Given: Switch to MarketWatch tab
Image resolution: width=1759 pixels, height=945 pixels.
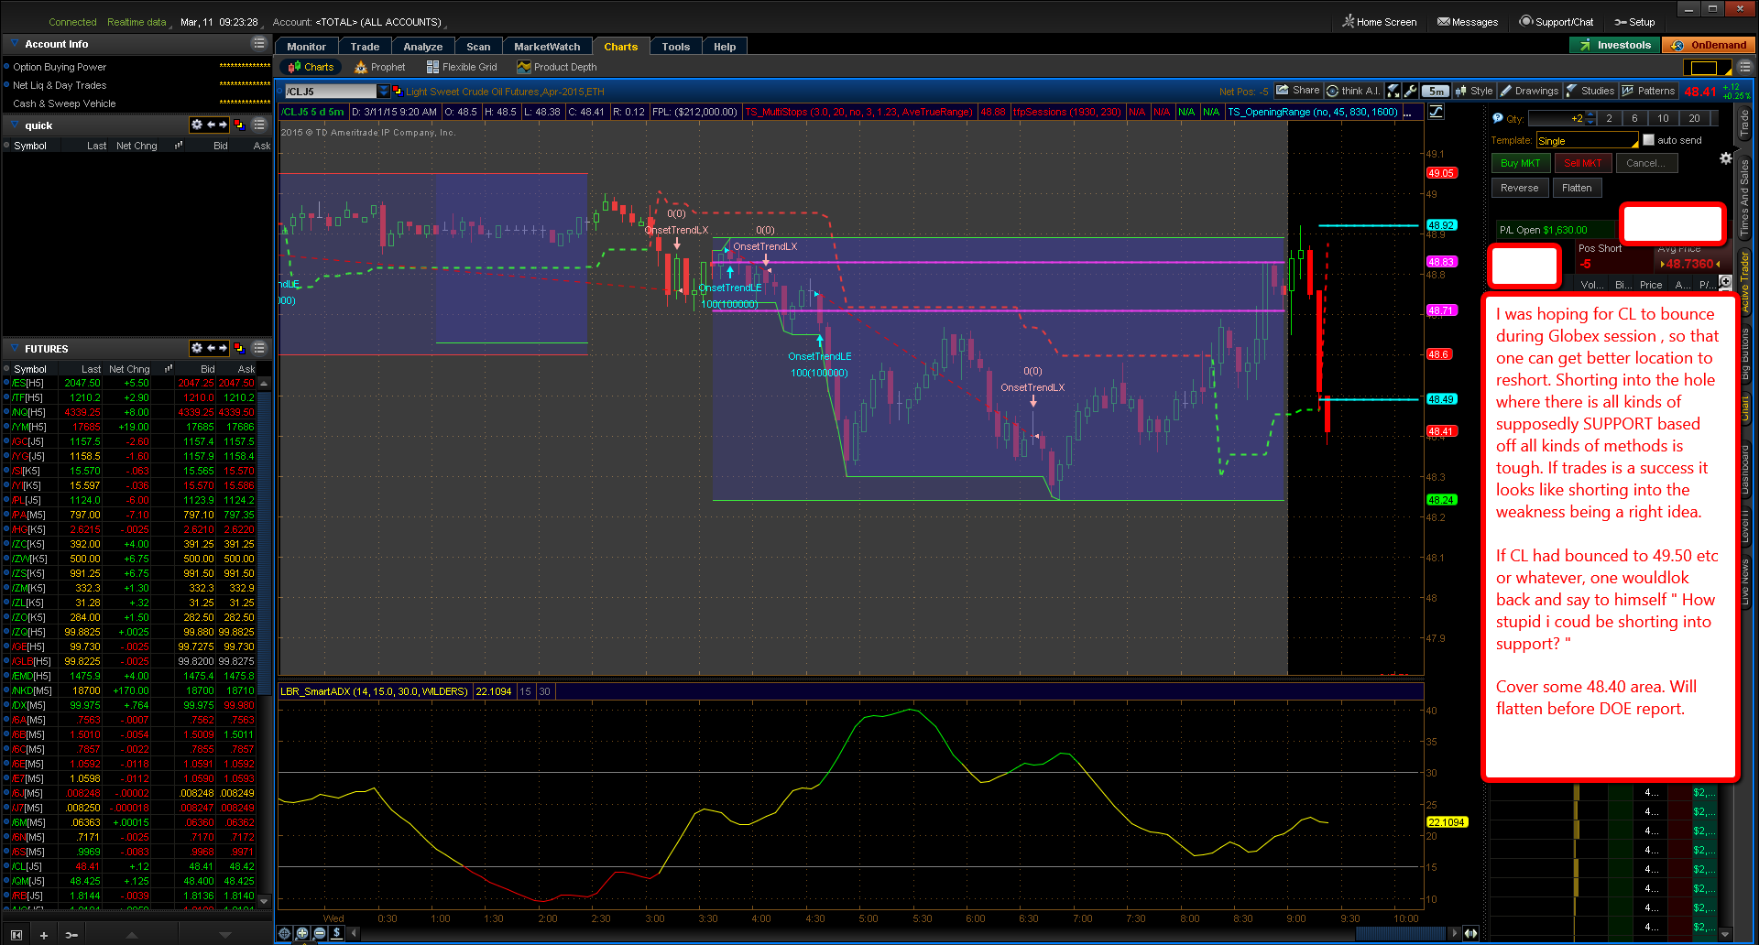Looking at the screenshot, I should (x=547, y=47).
